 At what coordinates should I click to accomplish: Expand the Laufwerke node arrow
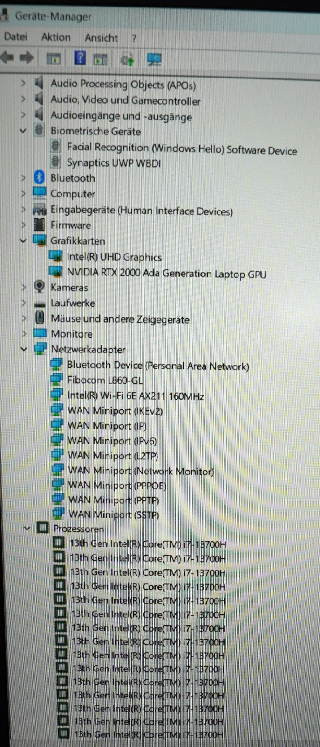pyautogui.click(x=24, y=303)
